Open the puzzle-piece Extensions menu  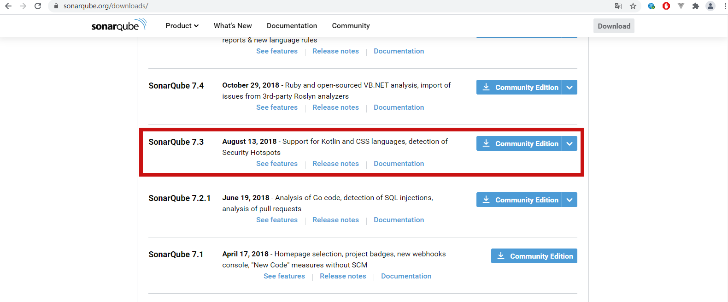pos(696,6)
